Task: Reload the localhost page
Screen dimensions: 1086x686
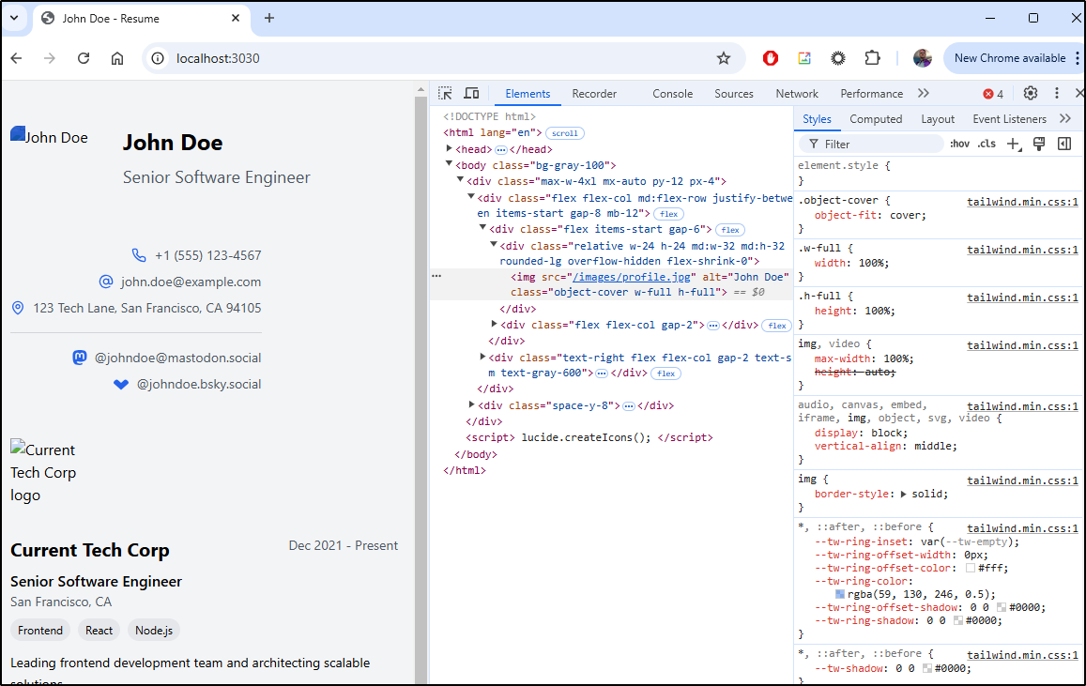Action: [x=84, y=58]
